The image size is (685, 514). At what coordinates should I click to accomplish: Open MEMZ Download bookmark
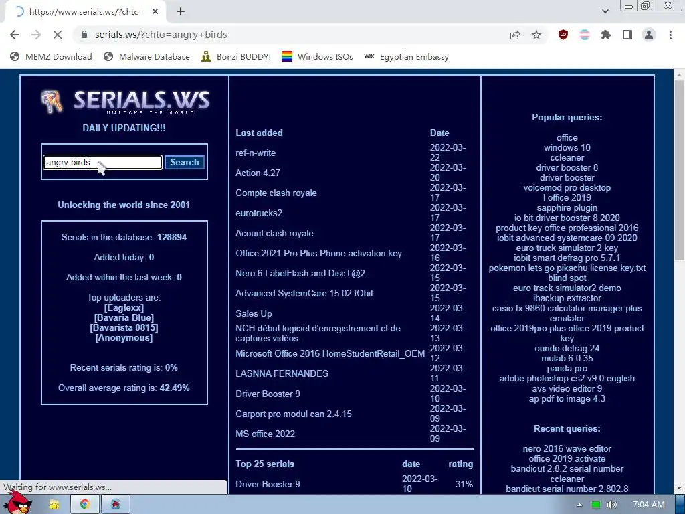tap(51, 56)
